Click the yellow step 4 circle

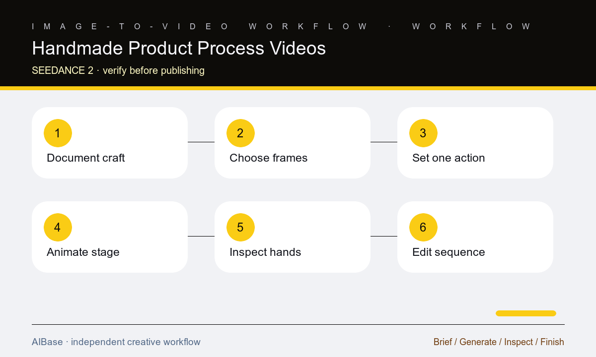58,227
